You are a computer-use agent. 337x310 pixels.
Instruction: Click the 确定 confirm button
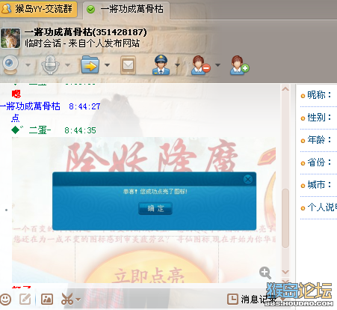click(x=155, y=208)
